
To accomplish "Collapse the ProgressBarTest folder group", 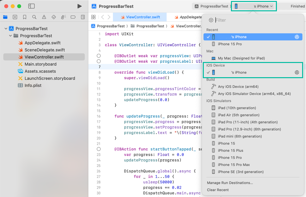I will click(x=10, y=36).
